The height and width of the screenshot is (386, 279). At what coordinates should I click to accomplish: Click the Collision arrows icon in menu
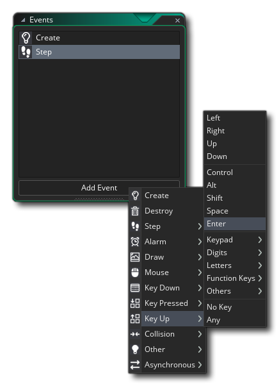[x=135, y=334]
